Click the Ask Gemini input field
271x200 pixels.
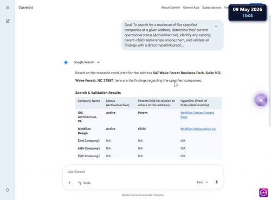click(x=143, y=172)
